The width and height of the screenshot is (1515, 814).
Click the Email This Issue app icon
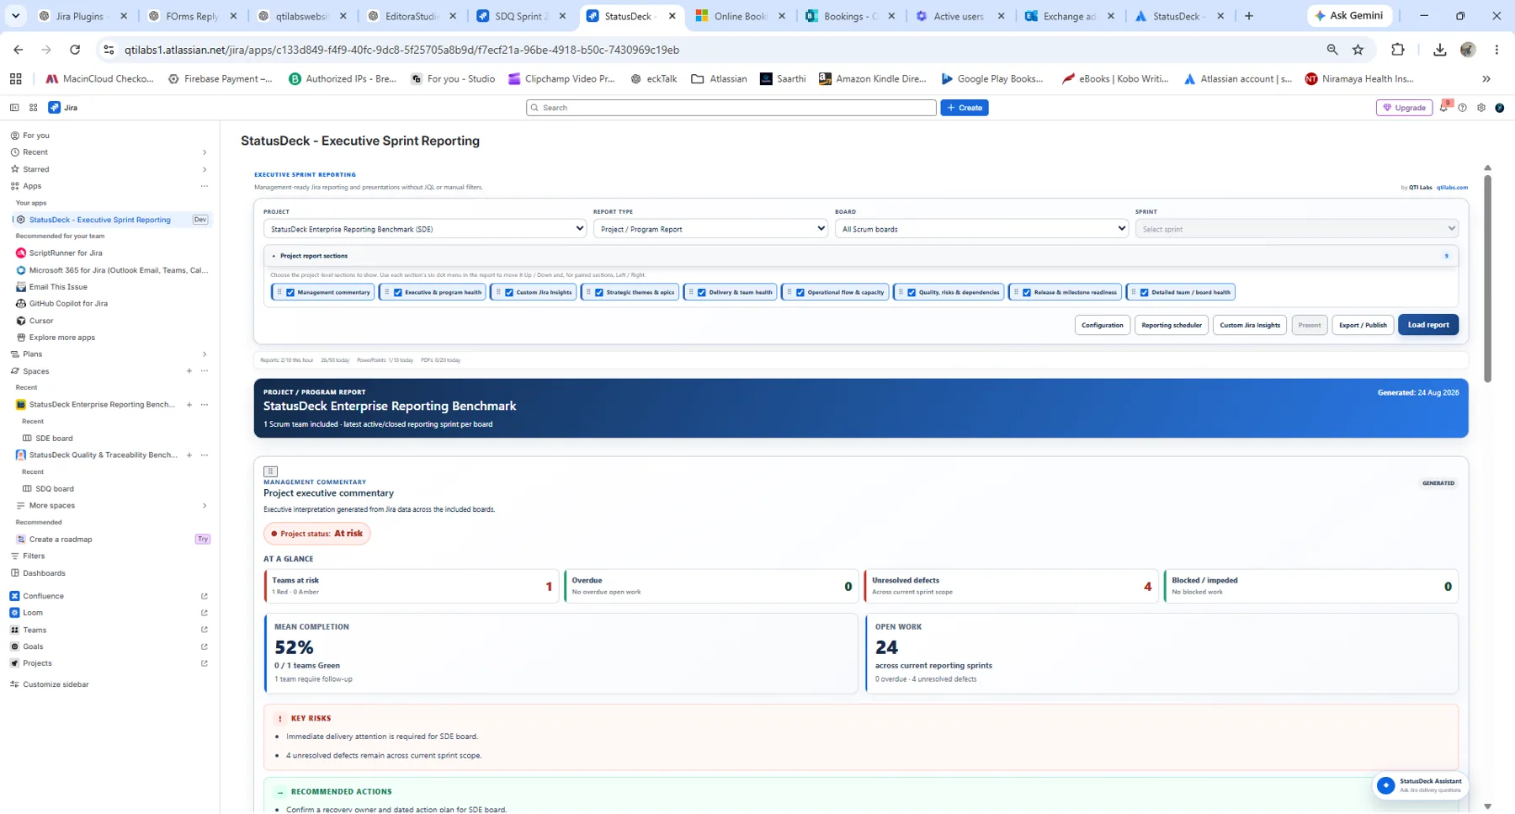[x=21, y=286]
